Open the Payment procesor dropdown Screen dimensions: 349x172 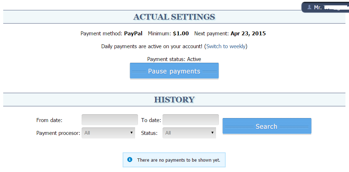point(108,133)
